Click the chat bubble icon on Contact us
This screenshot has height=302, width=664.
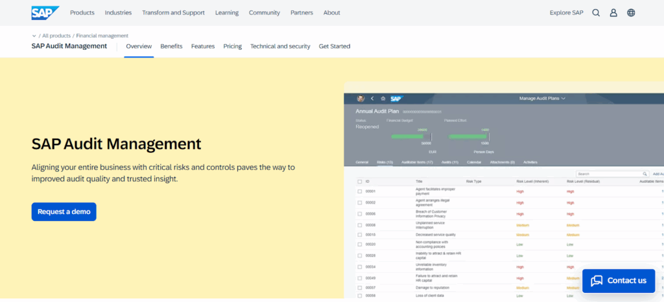(x=597, y=281)
